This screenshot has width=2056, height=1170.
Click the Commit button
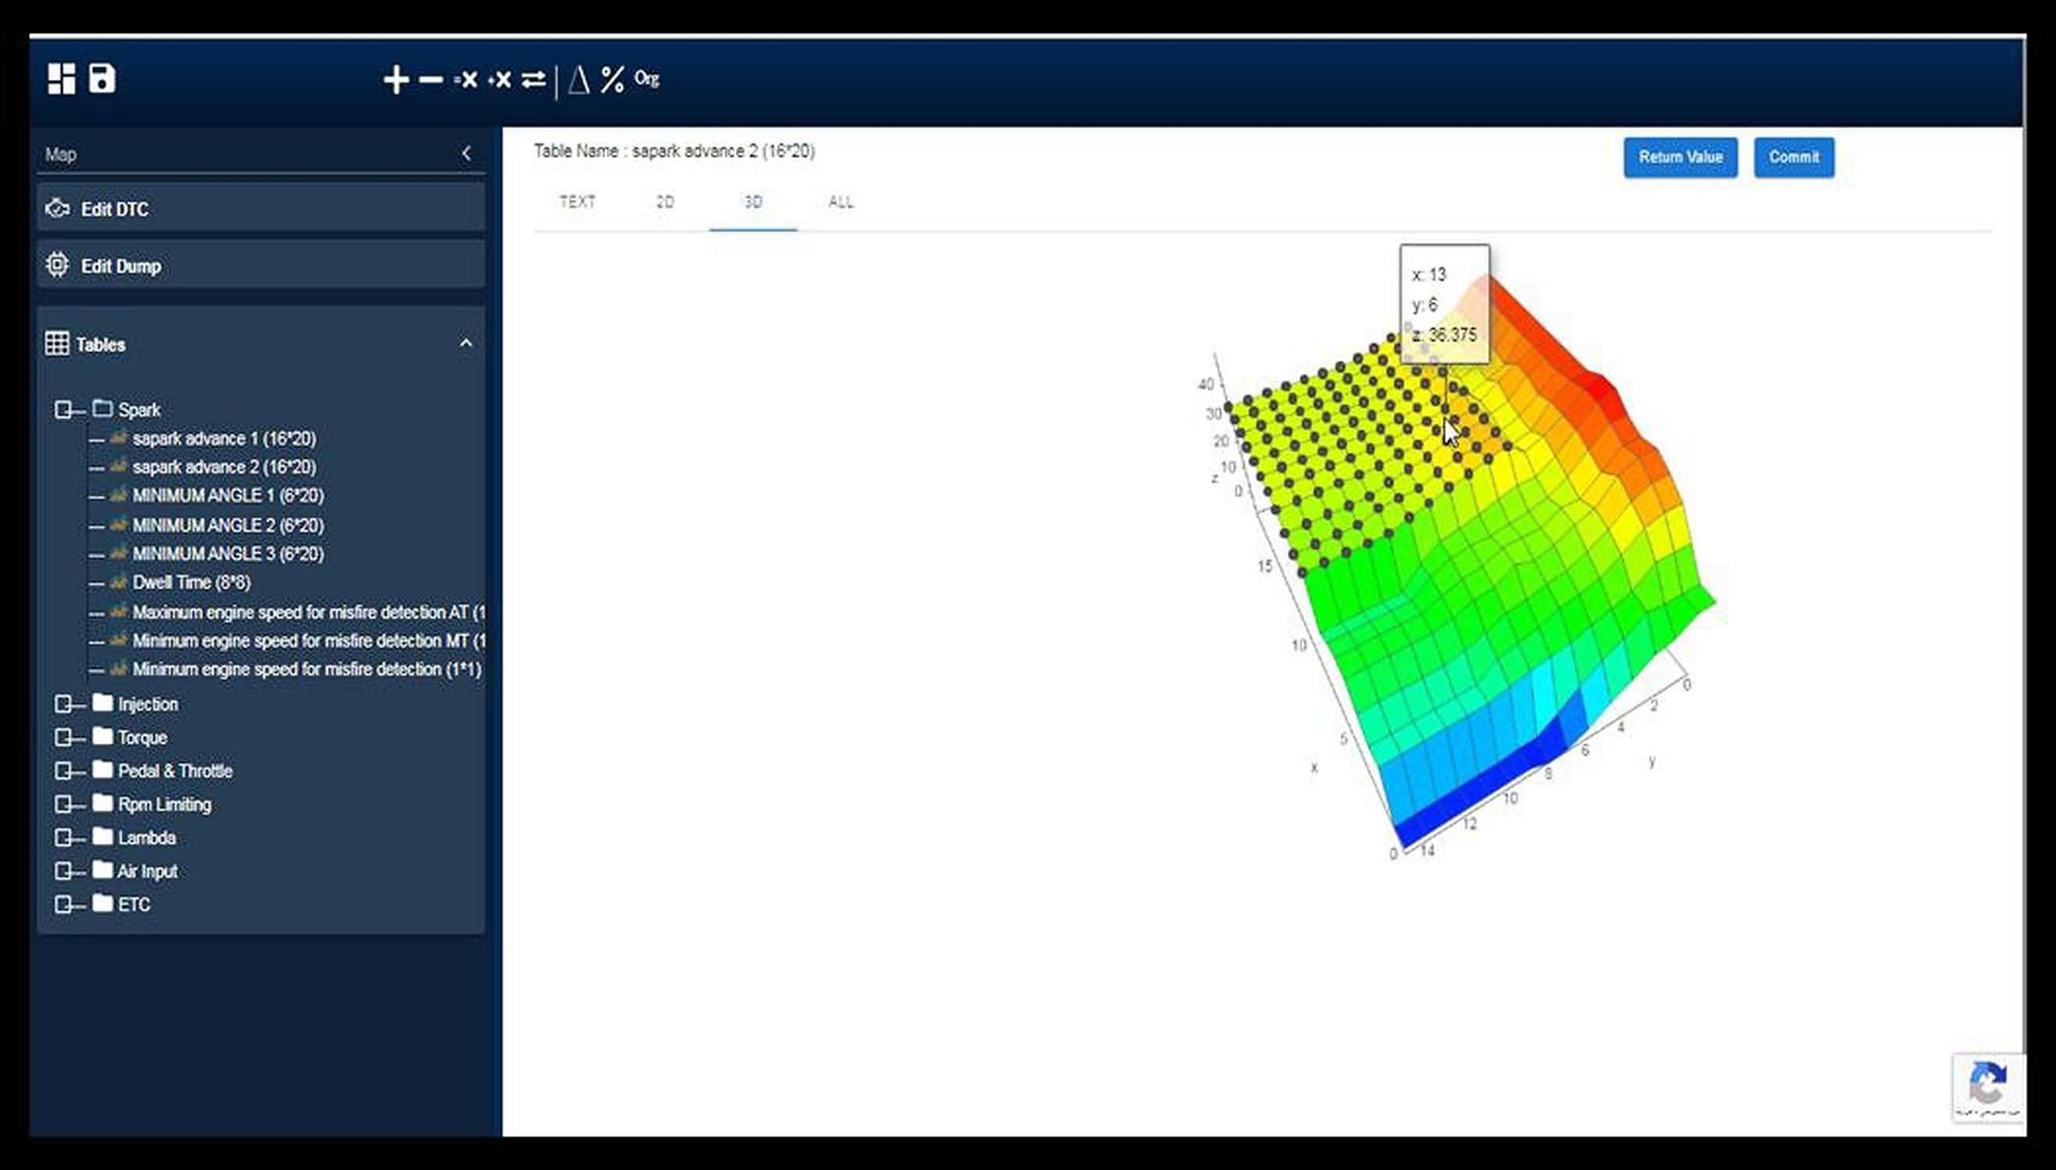(1793, 156)
